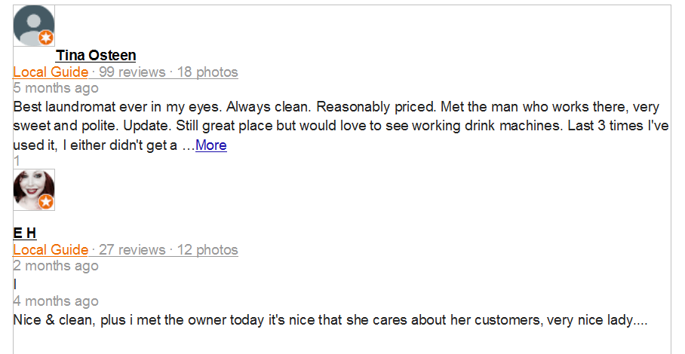Screen dimensions: 685x354
Task: Open the E H profile name link
Action: pyautogui.click(x=25, y=233)
